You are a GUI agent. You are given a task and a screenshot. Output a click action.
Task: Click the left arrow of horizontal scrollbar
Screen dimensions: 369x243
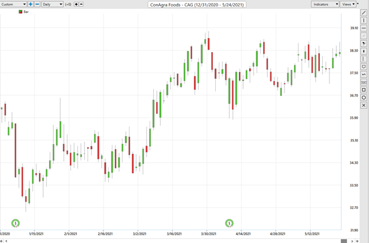point(7,241)
